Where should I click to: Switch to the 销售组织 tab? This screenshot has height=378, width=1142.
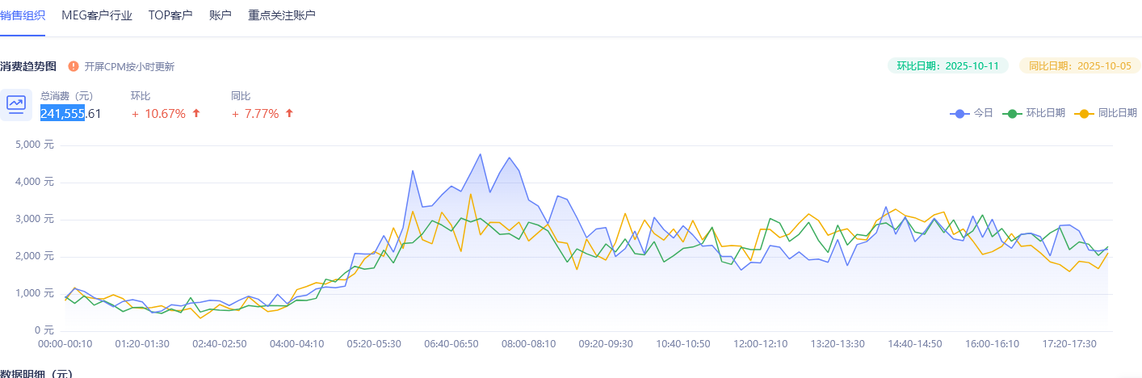(22, 15)
